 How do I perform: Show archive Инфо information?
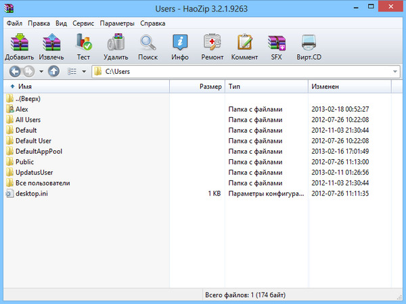click(x=180, y=42)
